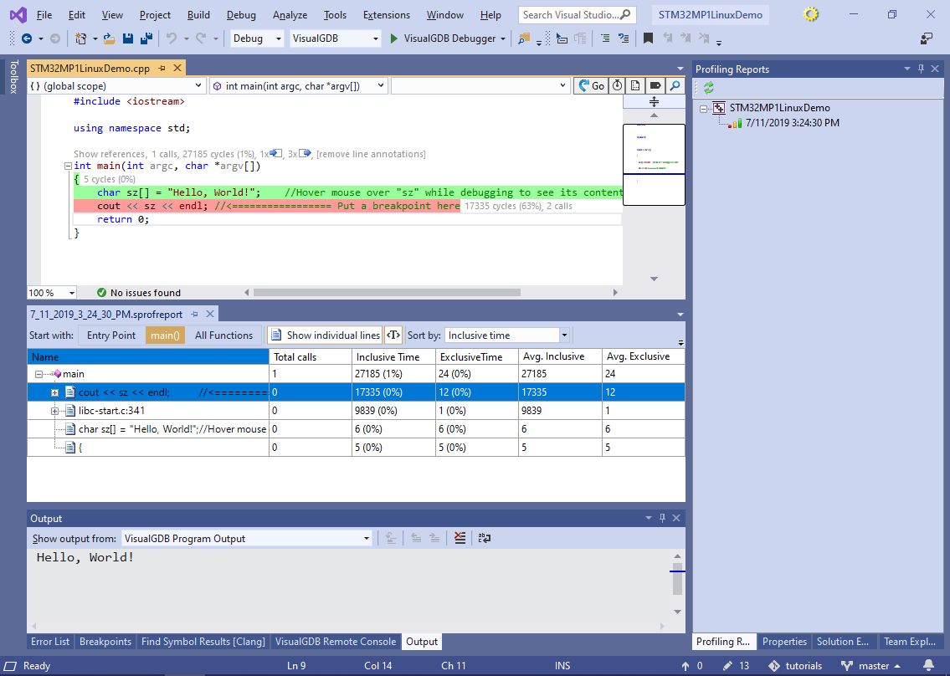Click the master branch indicator in status bar

click(x=870, y=666)
